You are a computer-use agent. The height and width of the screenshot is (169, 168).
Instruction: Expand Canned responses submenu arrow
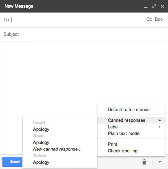pos(160,120)
